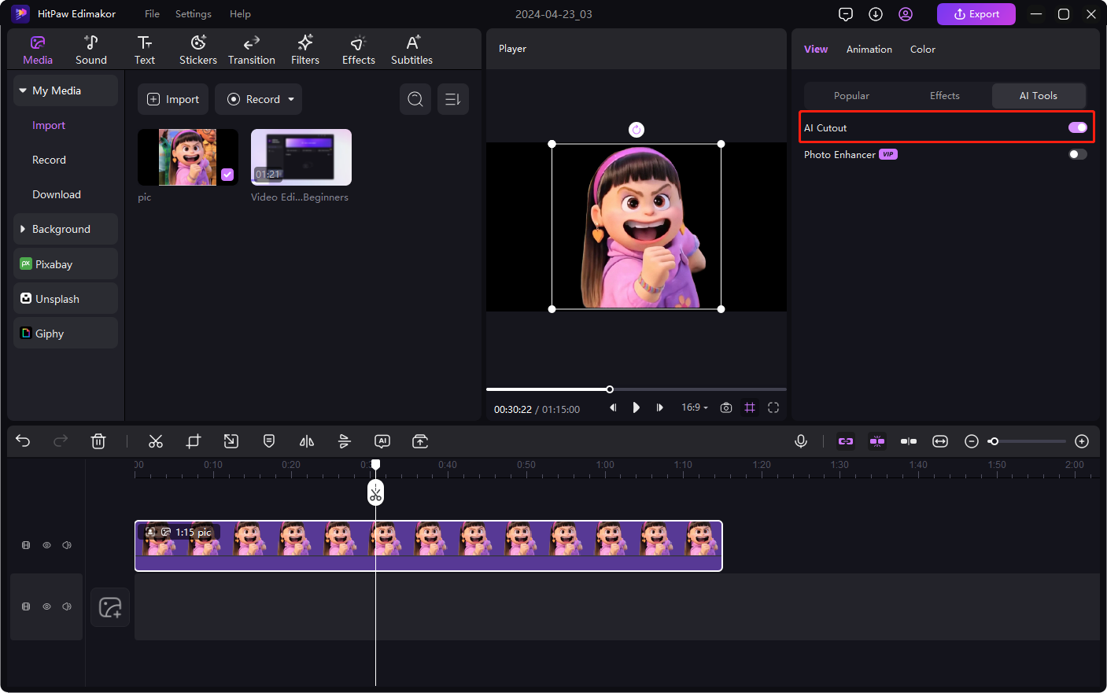Click the Import button
1107x693 pixels.
point(173,99)
